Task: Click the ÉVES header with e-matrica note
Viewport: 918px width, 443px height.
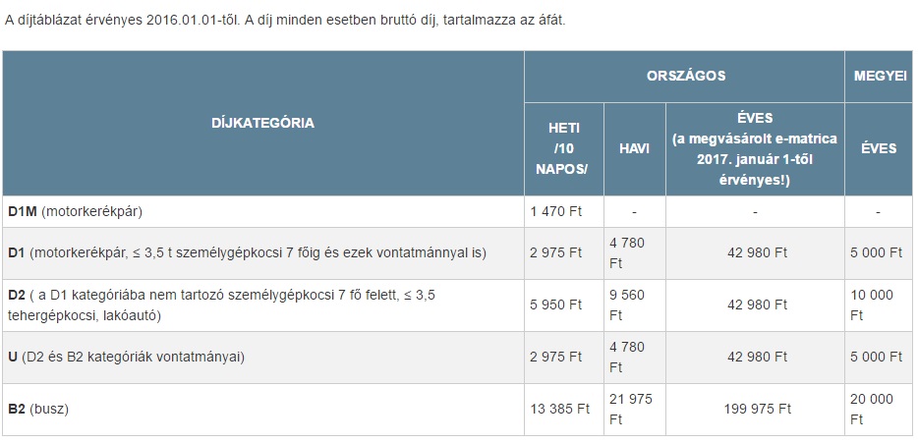Action: click(x=755, y=148)
